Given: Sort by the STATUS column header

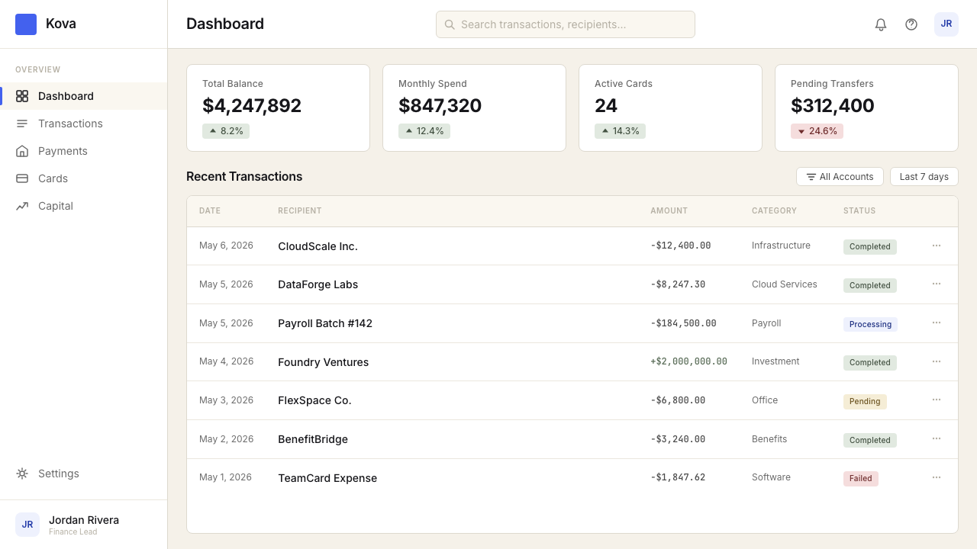Looking at the screenshot, I should coord(859,210).
